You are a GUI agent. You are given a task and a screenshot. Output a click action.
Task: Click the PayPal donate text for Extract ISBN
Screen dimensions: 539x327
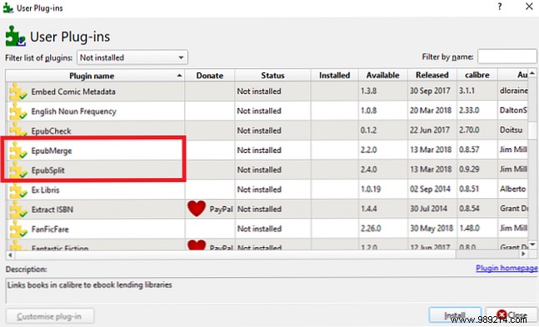(x=221, y=209)
